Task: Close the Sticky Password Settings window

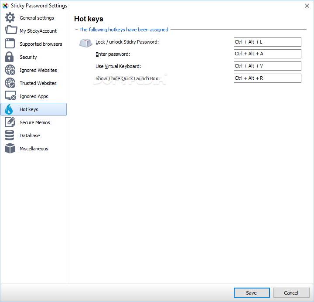Action: [x=307, y=6]
